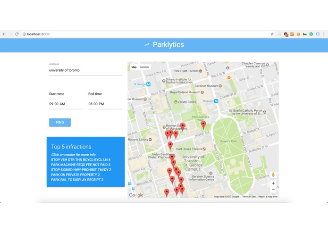Click the orange chart extension icon
Screen dimensions: 328x233
tap(292, 34)
